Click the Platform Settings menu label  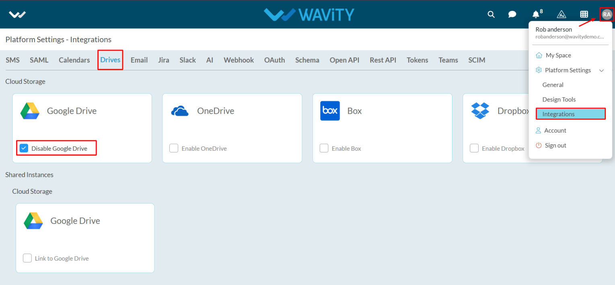coord(568,70)
